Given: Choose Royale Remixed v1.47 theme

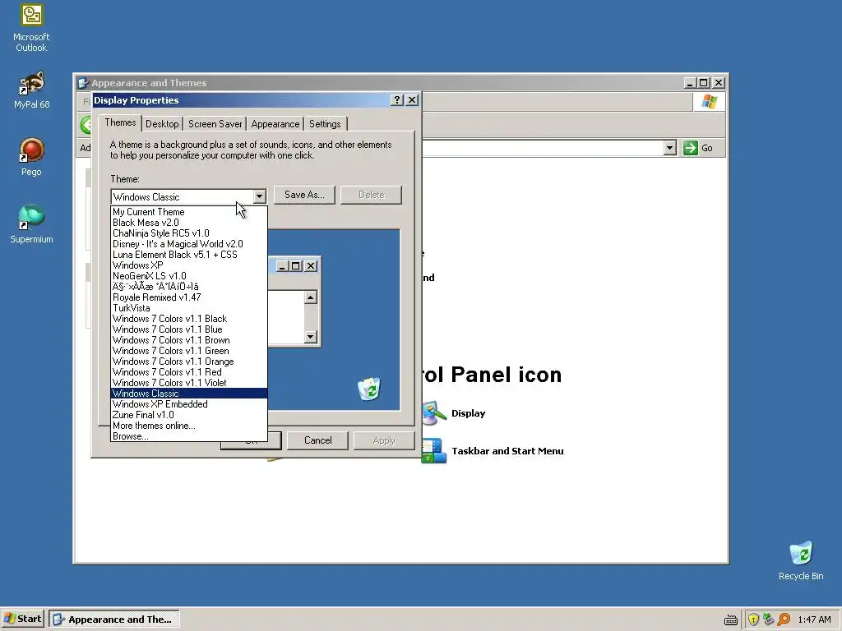Looking at the screenshot, I should [x=189, y=297].
